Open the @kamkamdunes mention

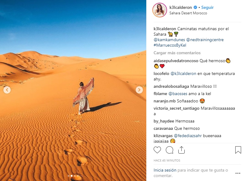(x=169, y=40)
